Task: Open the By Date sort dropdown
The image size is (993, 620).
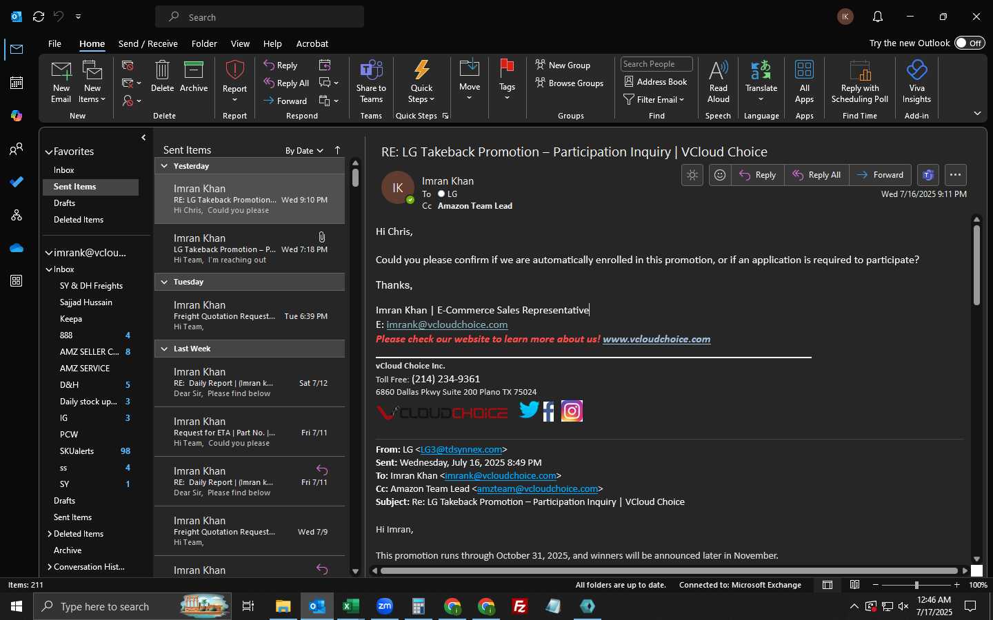Action: (304, 151)
